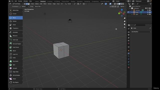
Task: Select the Scale tool
Action: coord(15,25)
